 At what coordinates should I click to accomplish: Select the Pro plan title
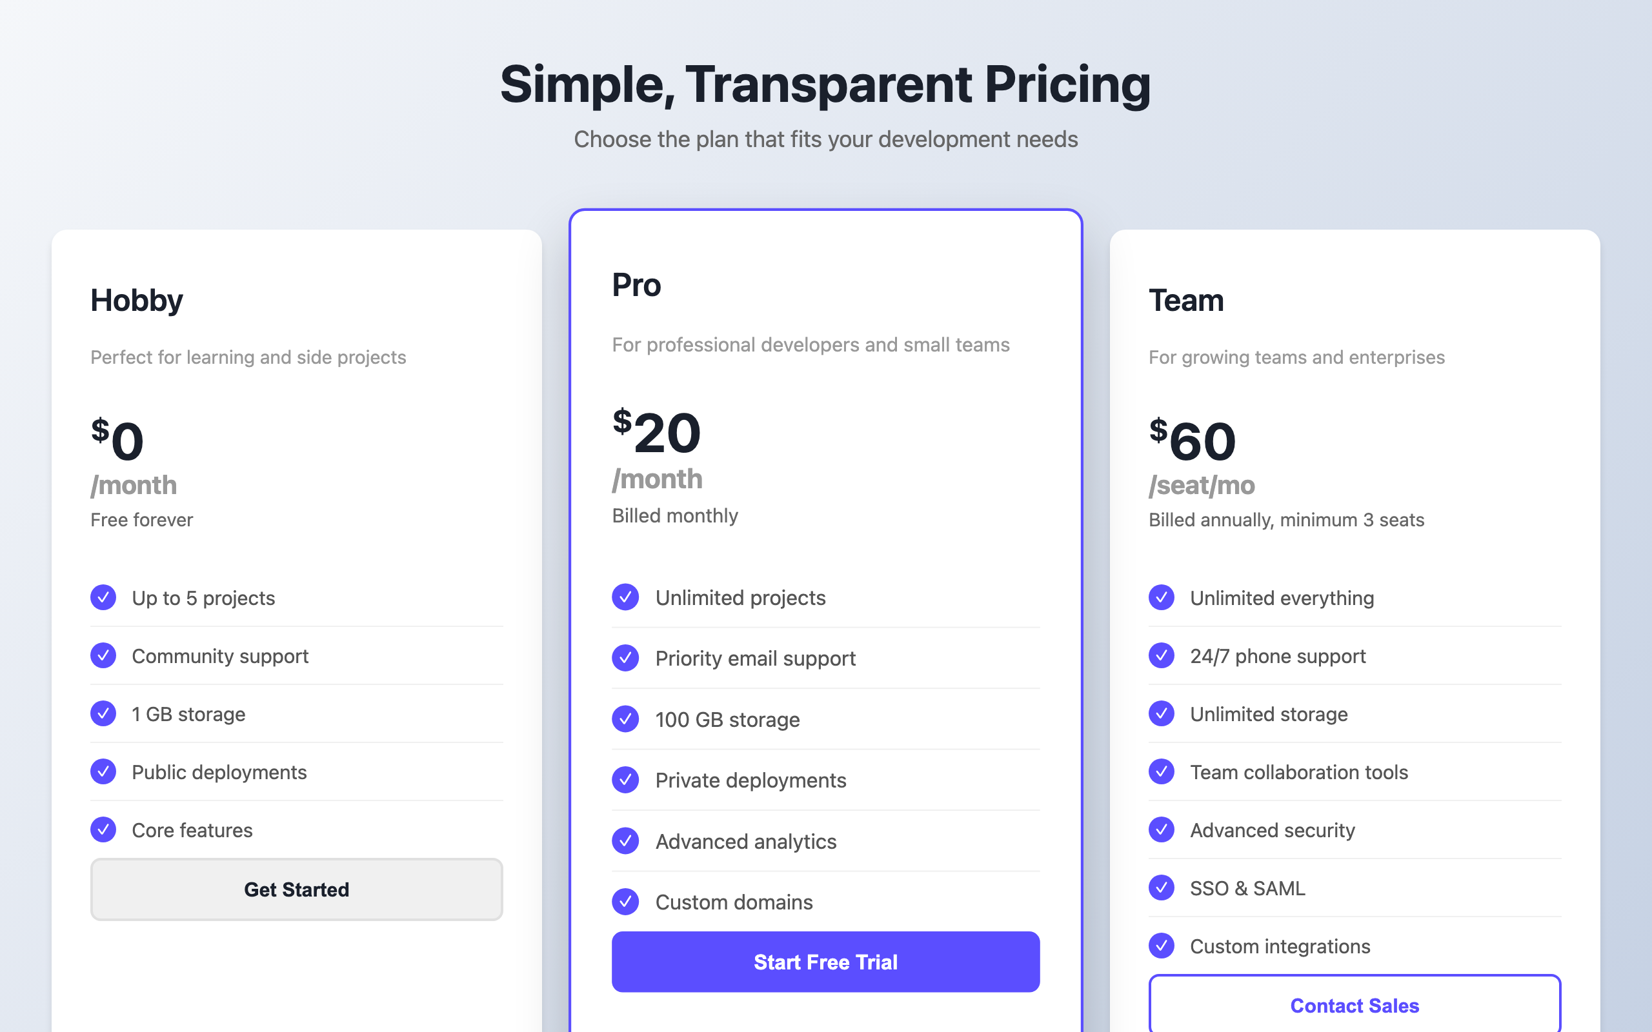click(636, 285)
